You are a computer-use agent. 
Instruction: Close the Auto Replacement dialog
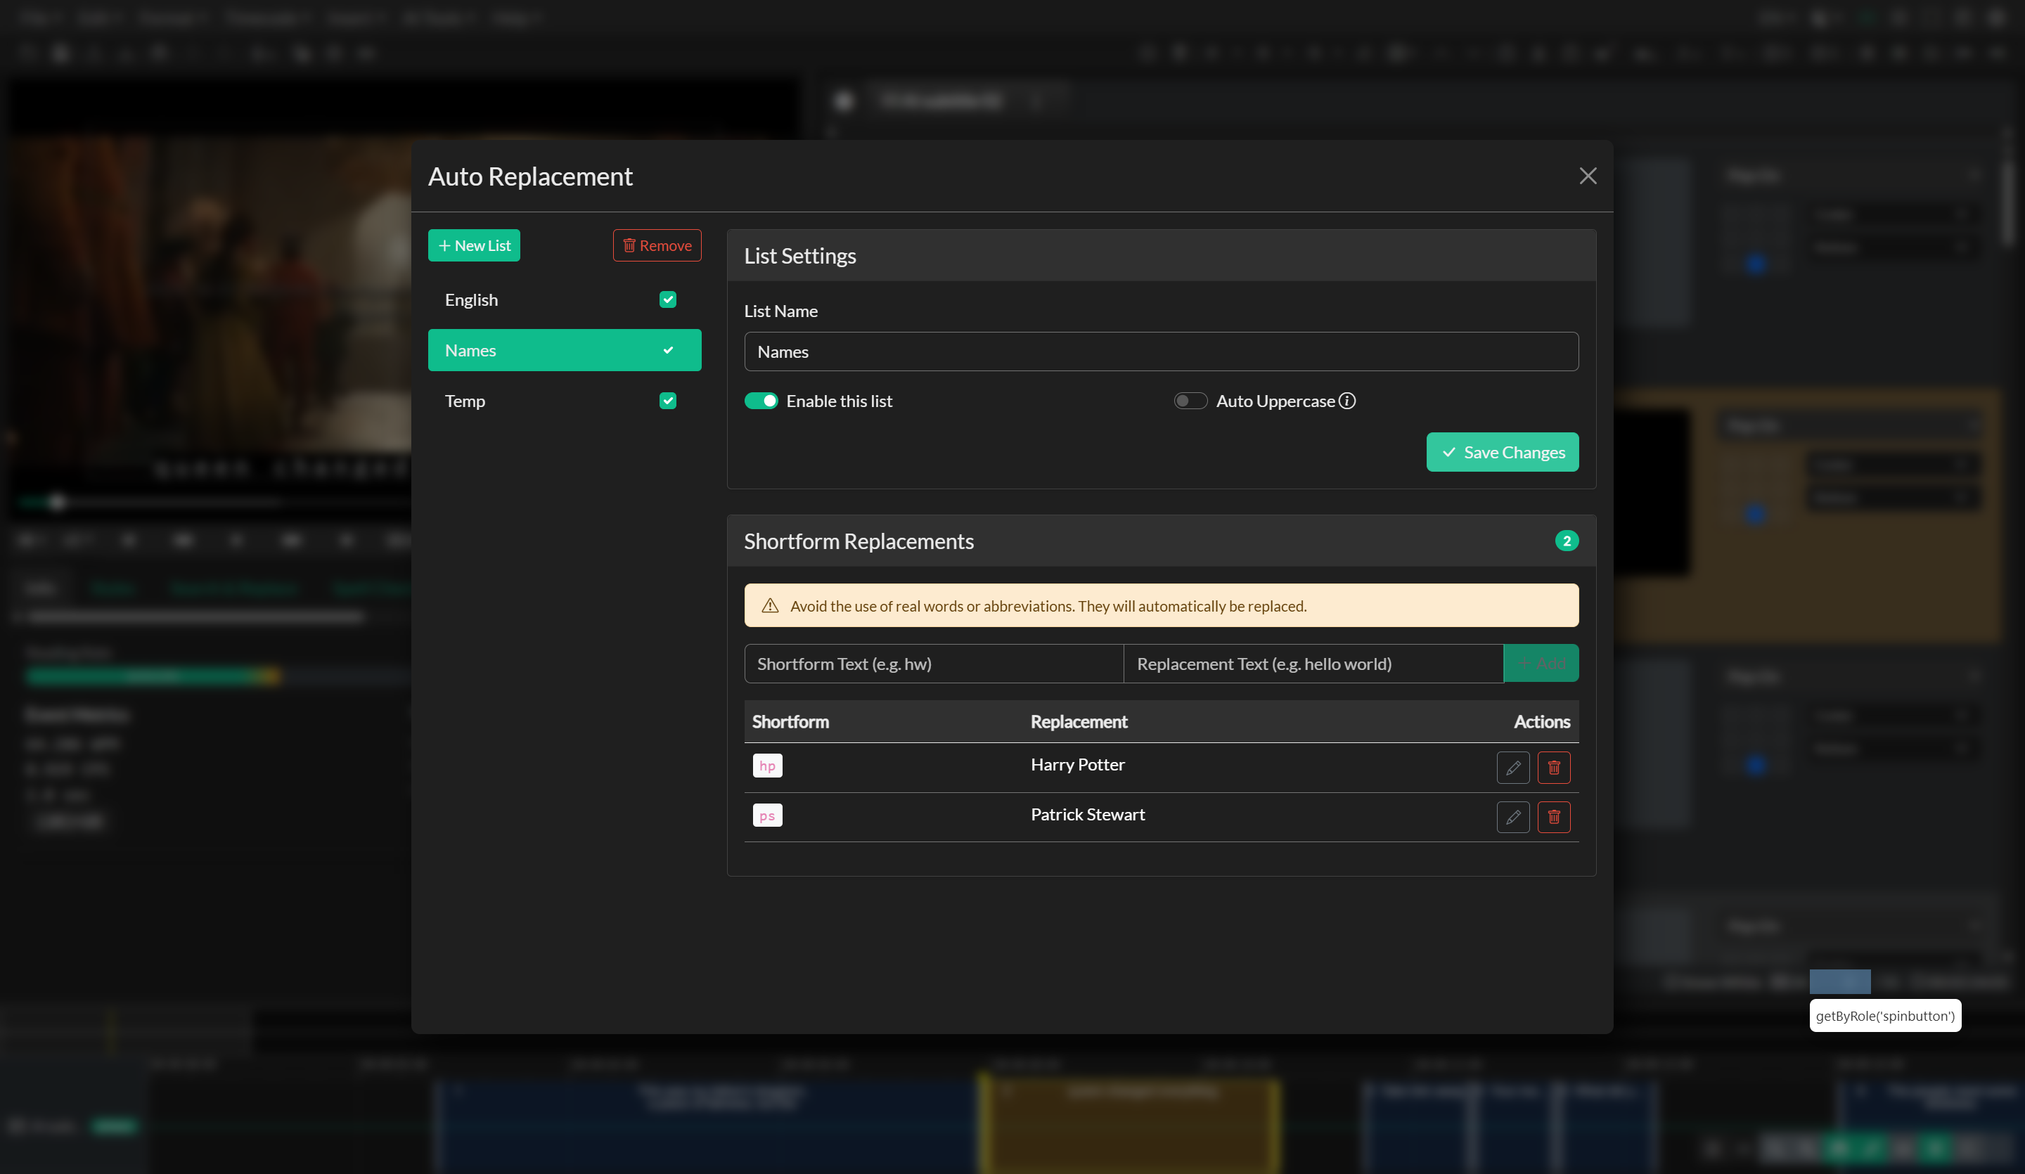1587,176
